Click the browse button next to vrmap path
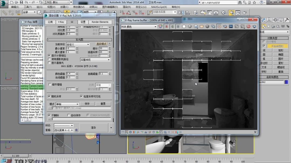The image size is (291, 163). [x=49, y=108]
